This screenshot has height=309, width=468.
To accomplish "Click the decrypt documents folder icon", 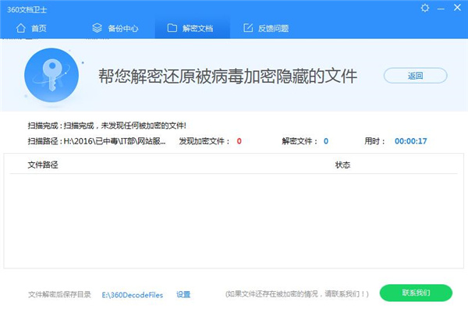I will point(172,28).
